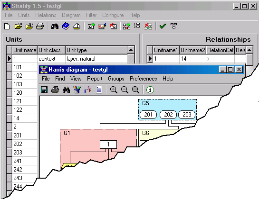The height and width of the screenshot is (199, 259).
Task: Click the Unit name column header
Action: point(25,50)
